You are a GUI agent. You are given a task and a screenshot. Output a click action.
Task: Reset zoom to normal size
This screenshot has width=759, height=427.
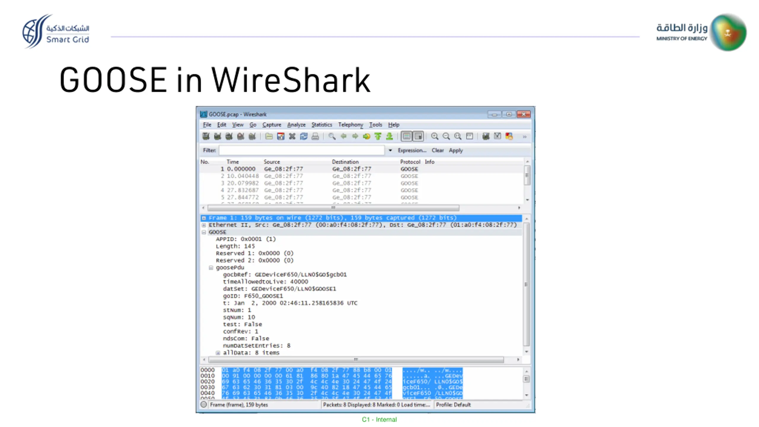[x=458, y=136]
